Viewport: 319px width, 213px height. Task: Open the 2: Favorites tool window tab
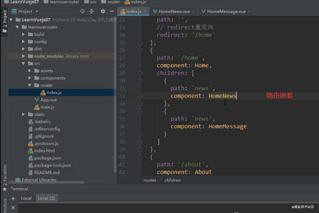pos(4,178)
